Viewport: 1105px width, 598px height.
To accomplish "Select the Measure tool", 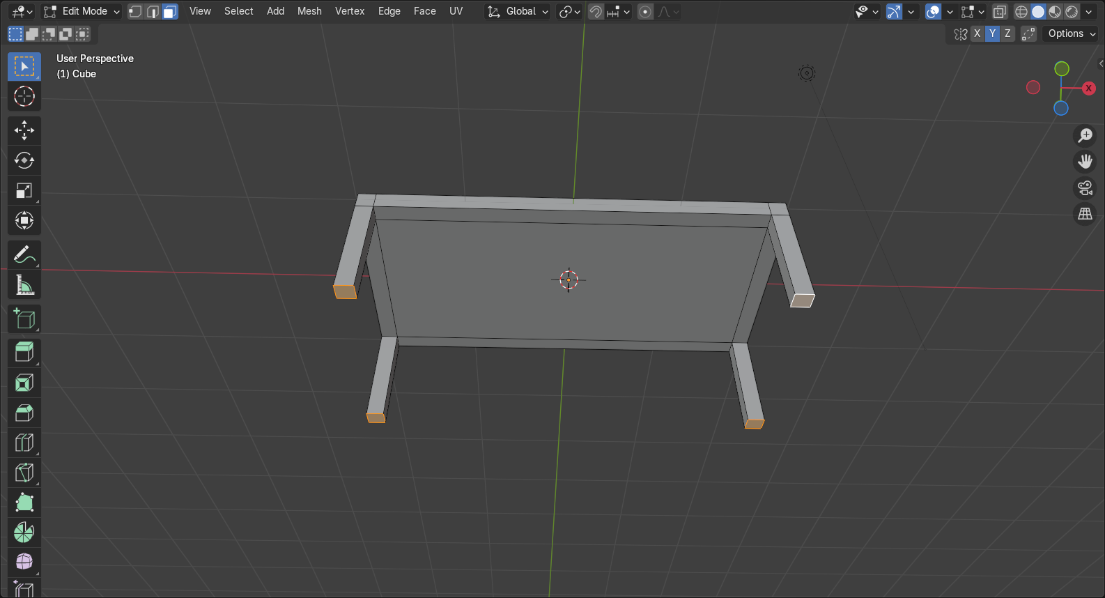I will click(24, 285).
